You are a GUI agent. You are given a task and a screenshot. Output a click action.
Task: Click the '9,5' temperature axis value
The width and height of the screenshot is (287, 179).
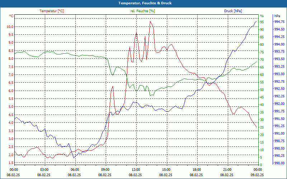11,35
